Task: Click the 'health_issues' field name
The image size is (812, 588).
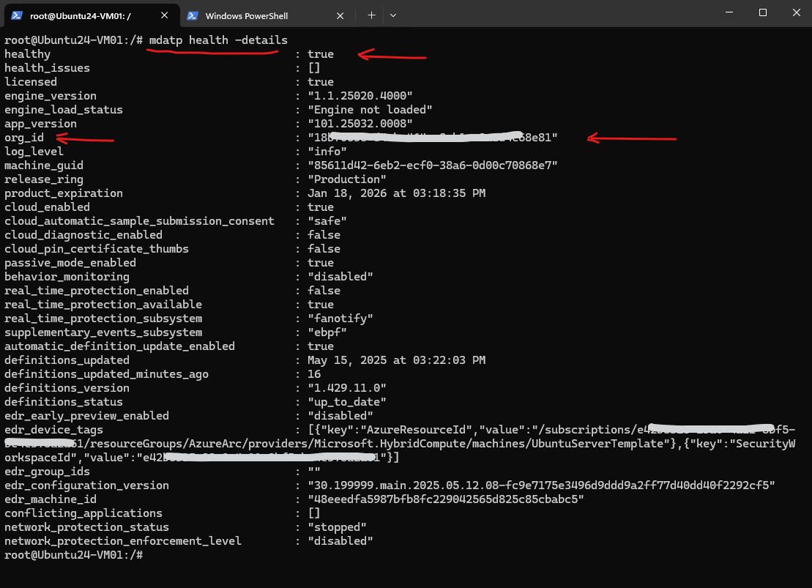Action: (47, 68)
